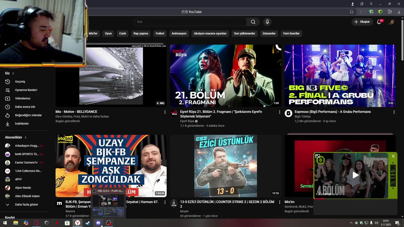
Task: Open address bar three-dot menu
Action: click(x=361, y=12)
